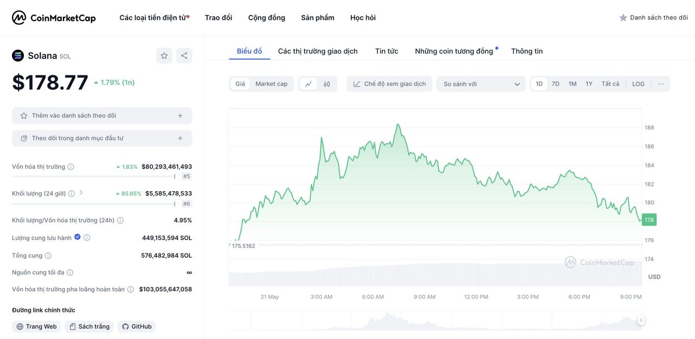
Task: Click Theo dõi trong danh mục đầu tư button
Action: click(102, 139)
